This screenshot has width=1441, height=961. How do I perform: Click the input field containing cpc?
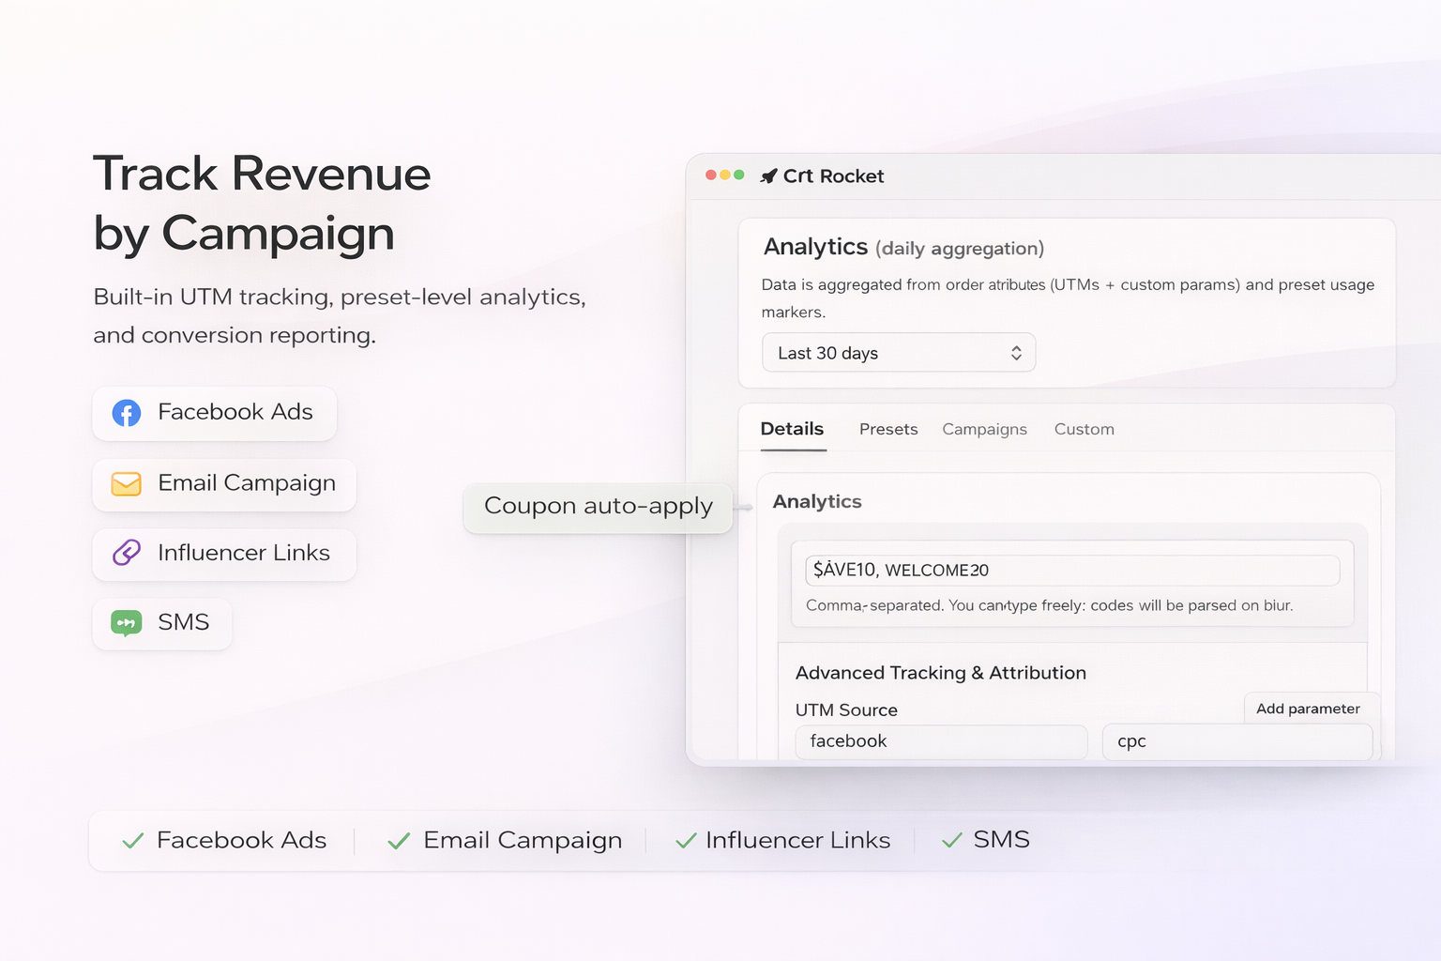pyautogui.click(x=1236, y=741)
